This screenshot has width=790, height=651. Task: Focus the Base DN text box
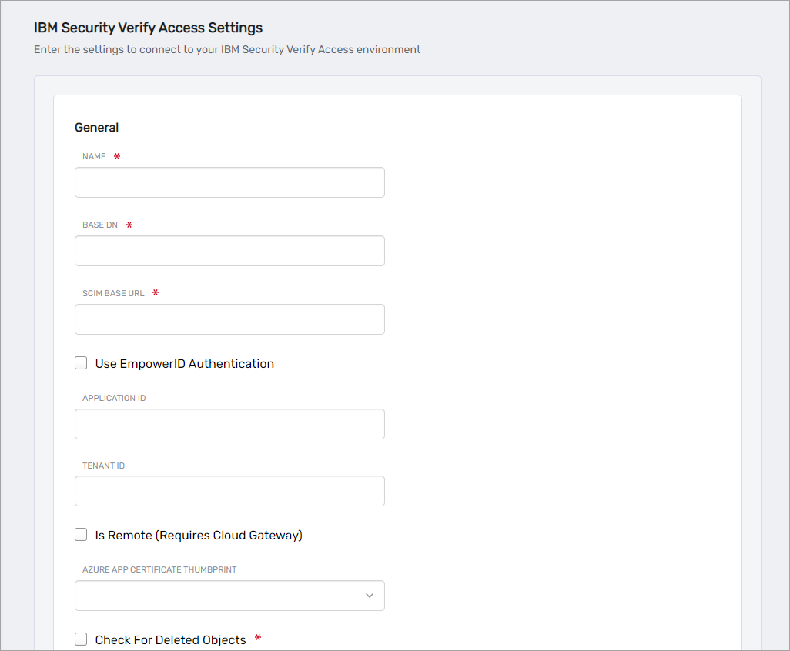229,251
